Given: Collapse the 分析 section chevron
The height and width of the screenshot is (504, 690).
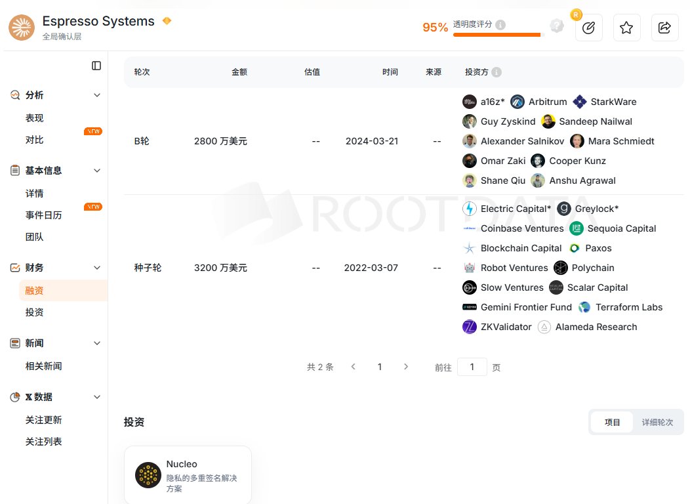Looking at the screenshot, I should [x=97, y=94].
